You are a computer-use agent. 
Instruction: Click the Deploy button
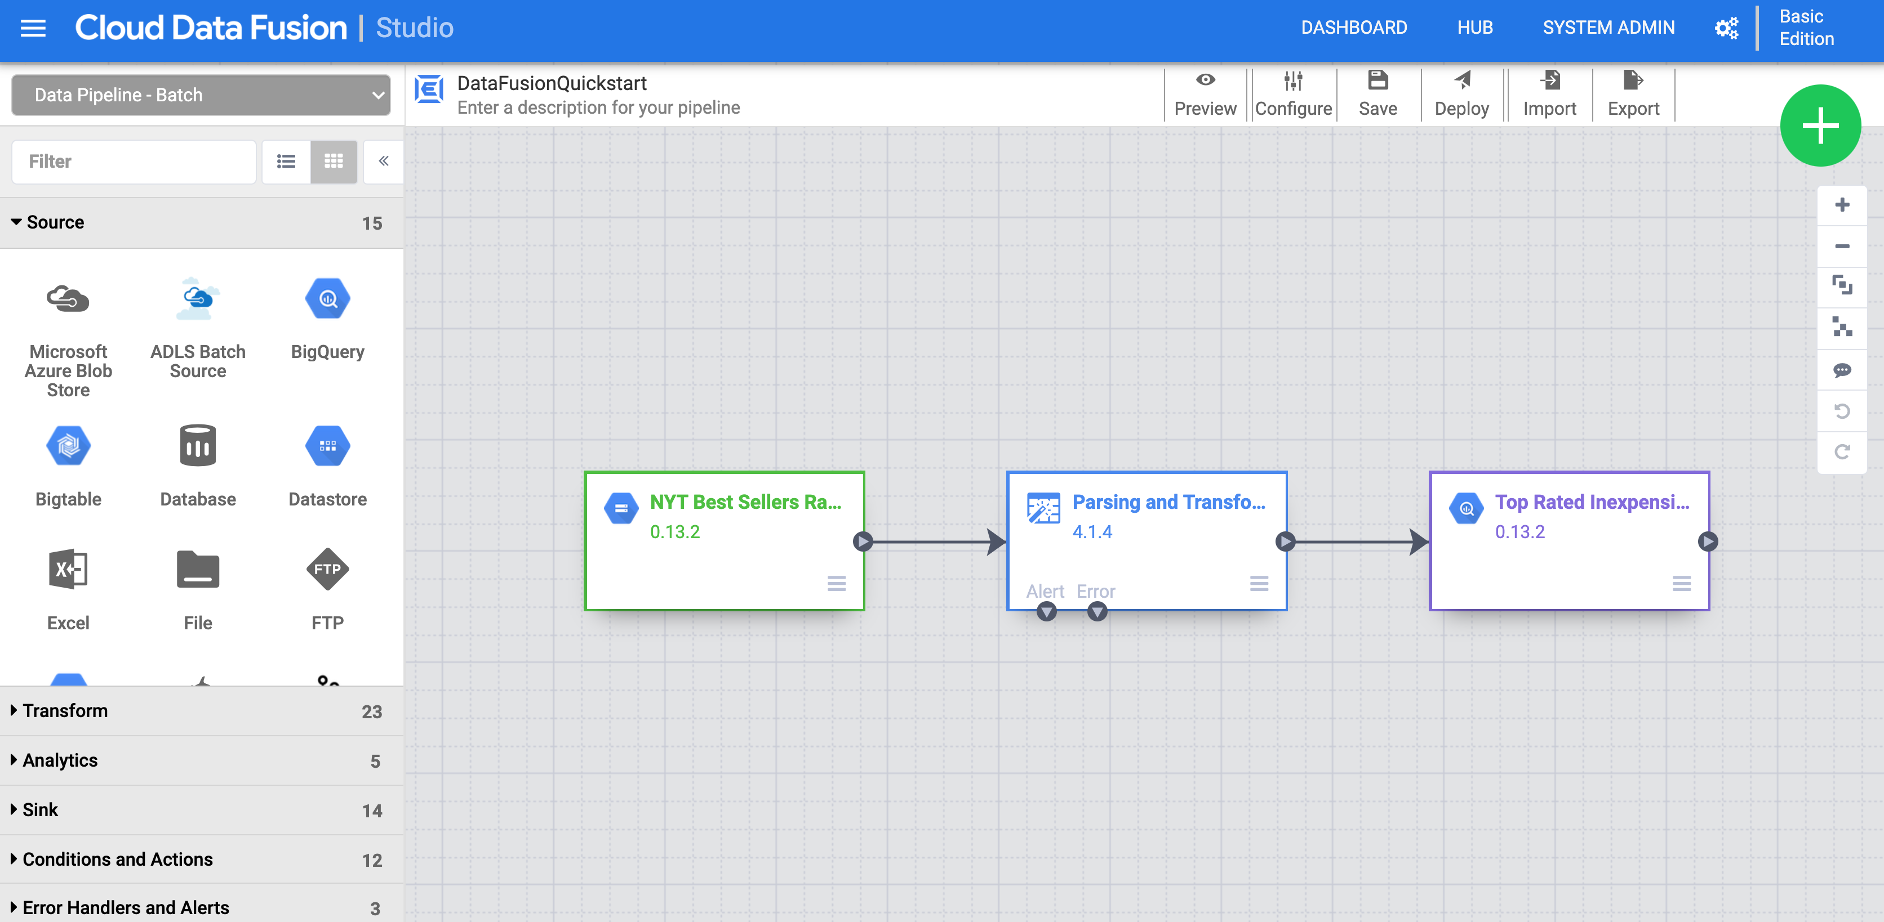click(x=1461, y=93)
